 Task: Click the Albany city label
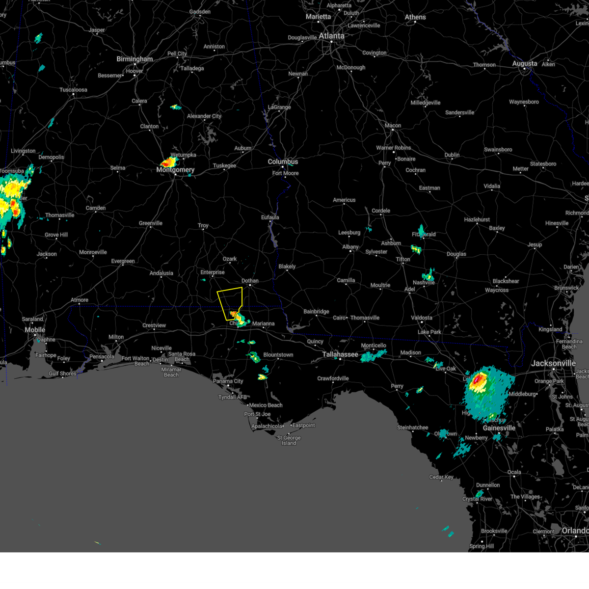click(x=350, y=247)
